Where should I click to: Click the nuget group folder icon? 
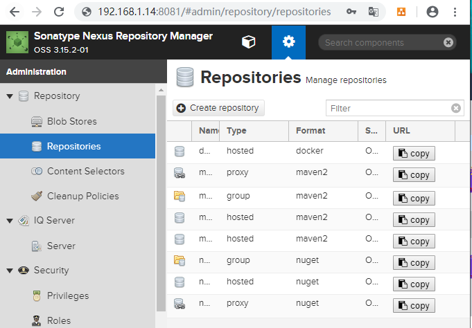tap(180, 260)
